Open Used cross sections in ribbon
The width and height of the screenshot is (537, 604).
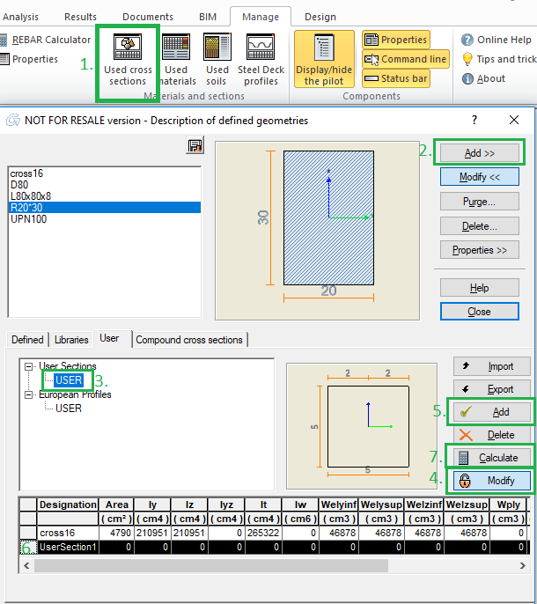click(x=128, y=59)
